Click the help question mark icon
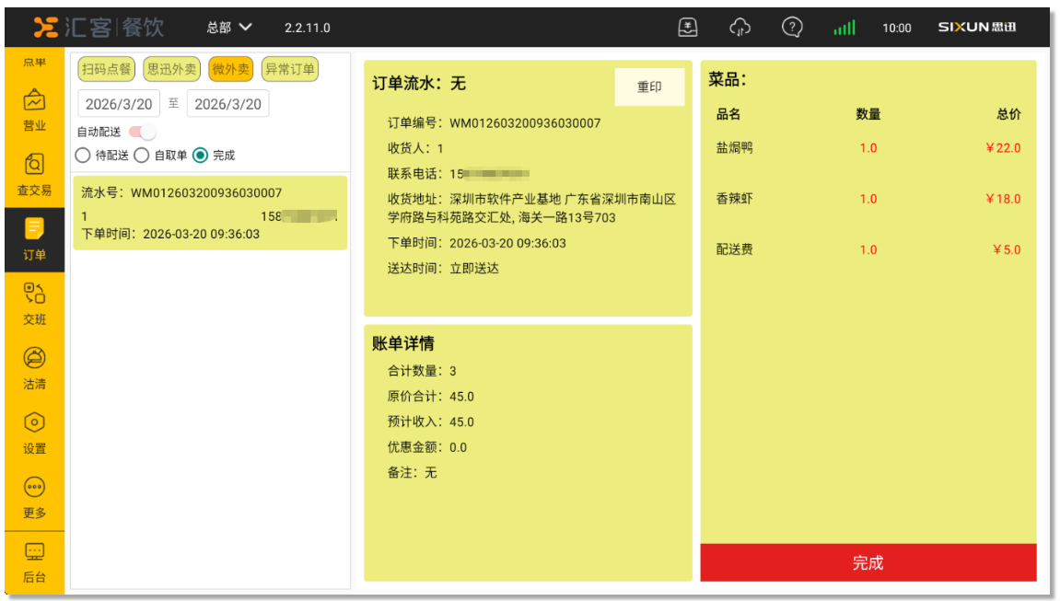 click(791, 28)
